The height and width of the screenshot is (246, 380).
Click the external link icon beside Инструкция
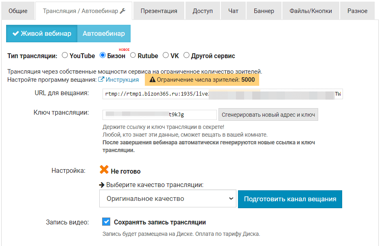click(101, 80)
